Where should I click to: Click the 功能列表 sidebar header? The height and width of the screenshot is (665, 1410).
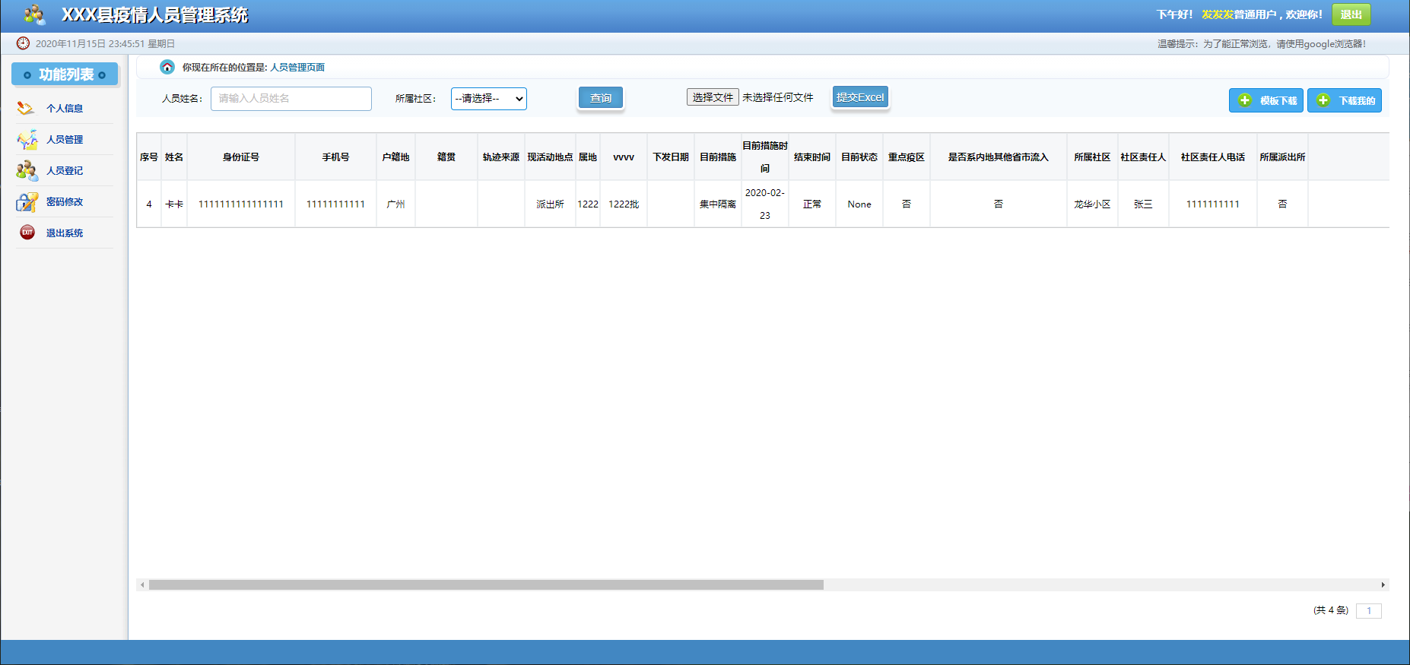[65, 74]
